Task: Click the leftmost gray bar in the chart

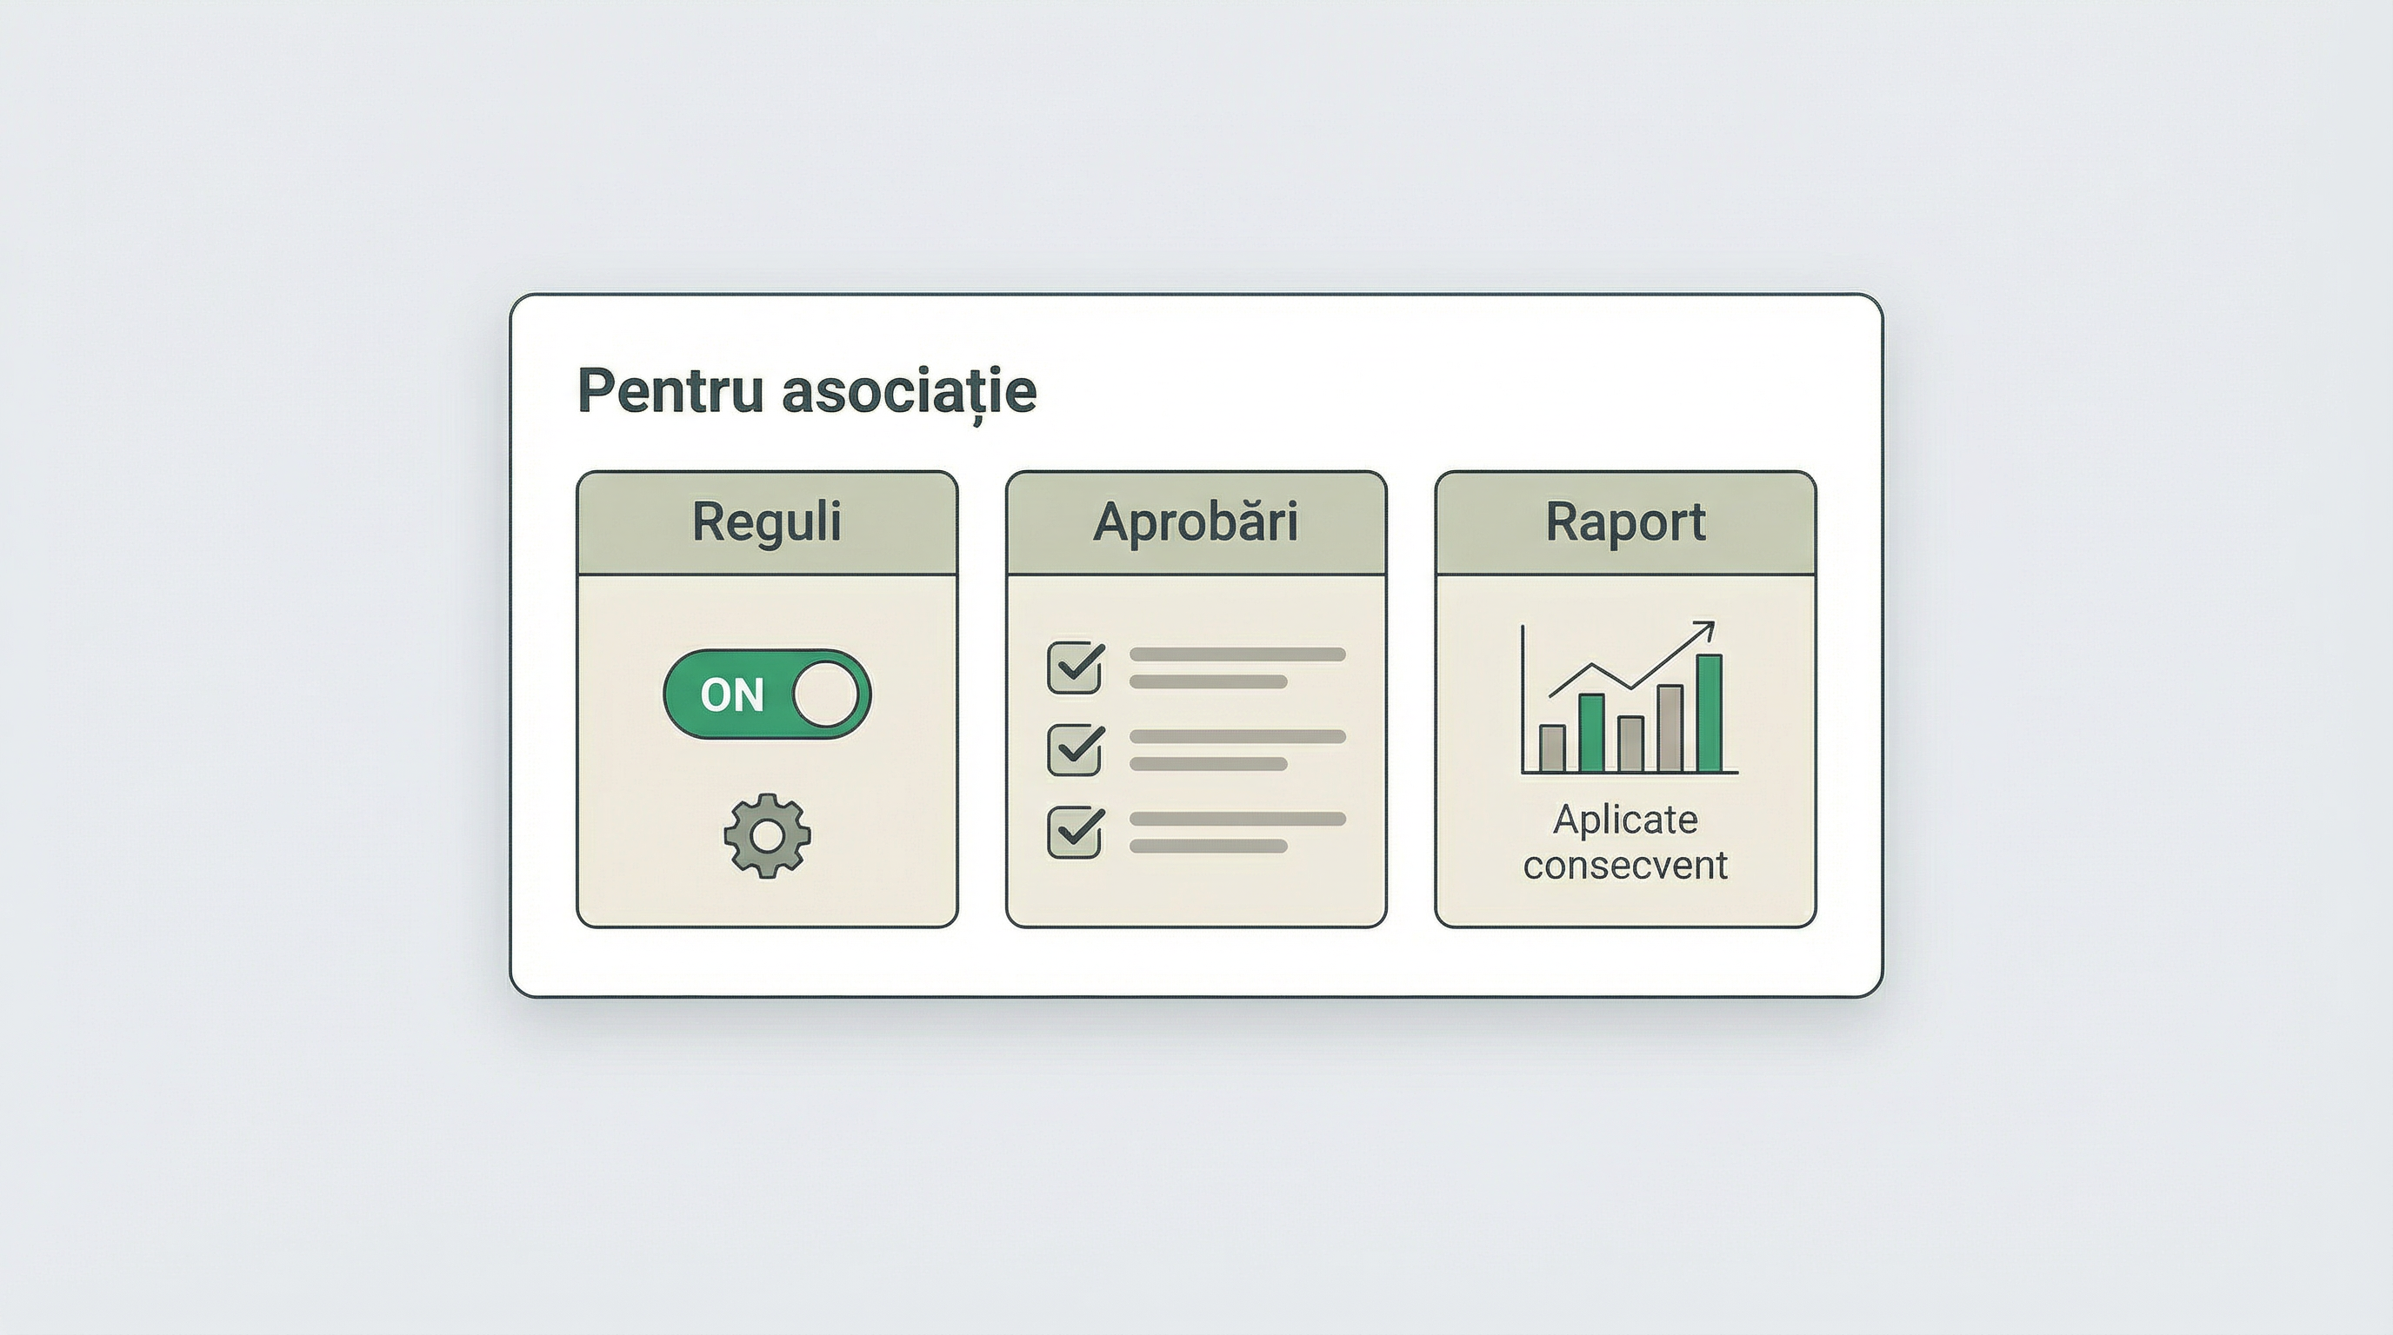Action: [1551, 747]
